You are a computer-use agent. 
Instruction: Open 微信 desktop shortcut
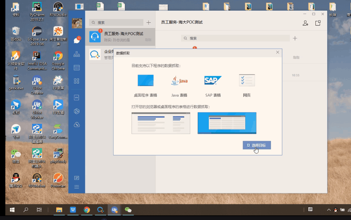click(x=16, y=156)
